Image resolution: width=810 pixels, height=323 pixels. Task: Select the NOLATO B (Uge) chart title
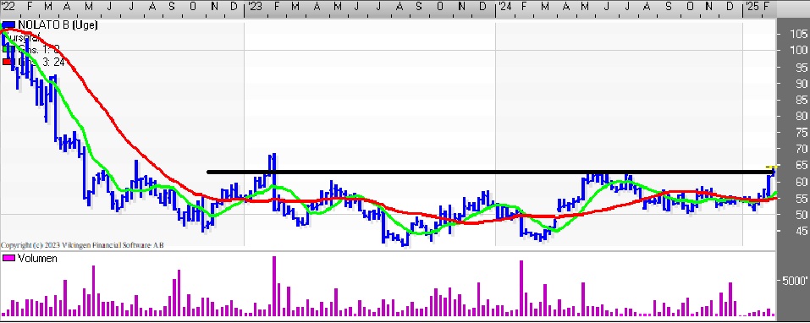coord(58,25)
